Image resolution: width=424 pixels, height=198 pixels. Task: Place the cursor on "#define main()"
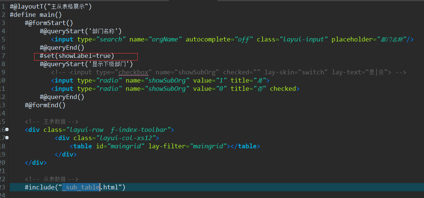pyautogui.click(x=36, y=15)
